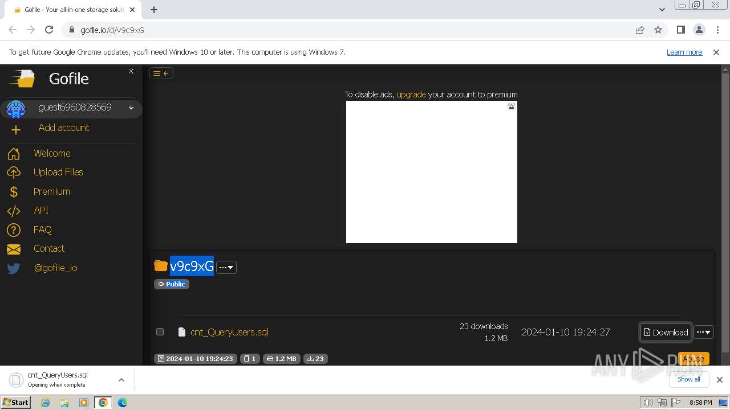Open cnt_QueryUsers.sql file options dropdown
Image resolution: width=730 pixels, height=410 pixels.
[x=703, y=332]
